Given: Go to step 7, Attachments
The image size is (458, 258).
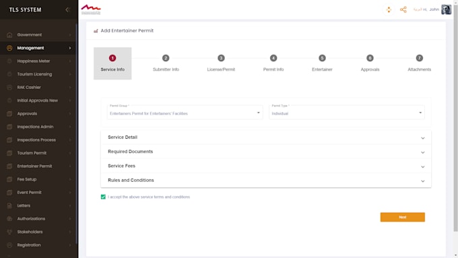Looking at the screenshot, I should (x=419, y=63).
